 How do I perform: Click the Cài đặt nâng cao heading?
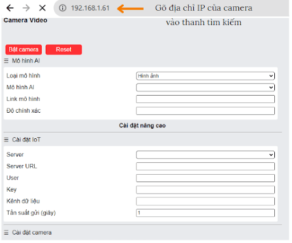point(142,125)
